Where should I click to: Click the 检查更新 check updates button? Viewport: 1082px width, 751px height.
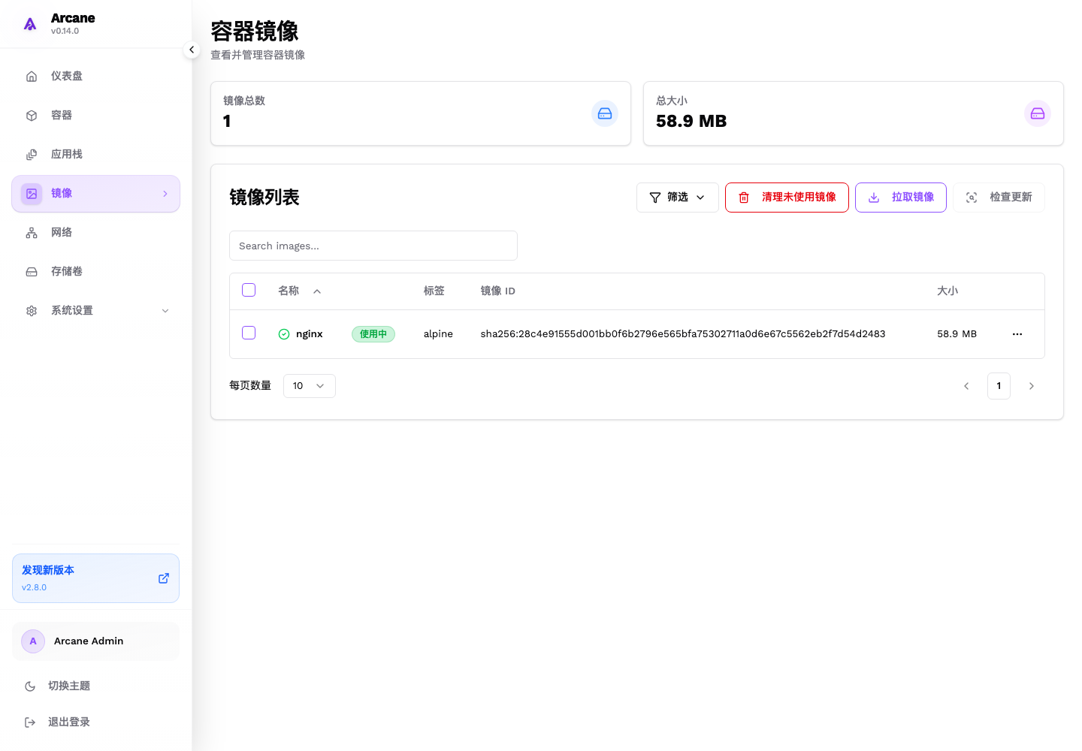999,198
